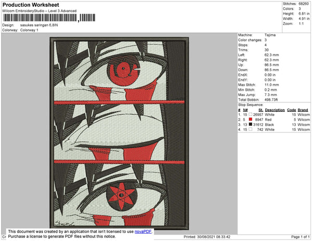Click the 'Production Worksheet' title

click(31, 5)
